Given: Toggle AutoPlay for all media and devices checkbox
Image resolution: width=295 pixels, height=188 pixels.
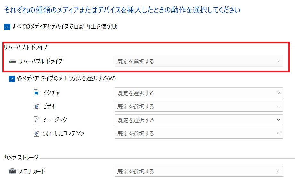Looking at the screenshot, I should tap(7, 27).
